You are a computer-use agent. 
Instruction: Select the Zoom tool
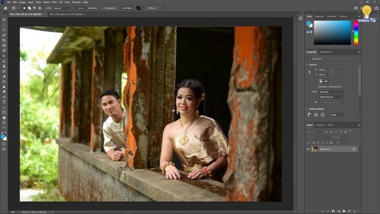click(x=4, y=122)
